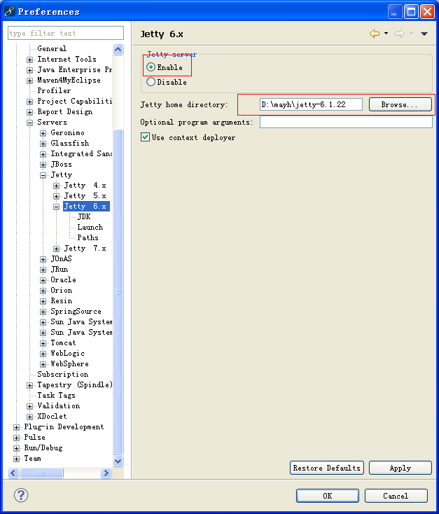
Task: Click the tree scroll down arrow
Action: [118, 461]
